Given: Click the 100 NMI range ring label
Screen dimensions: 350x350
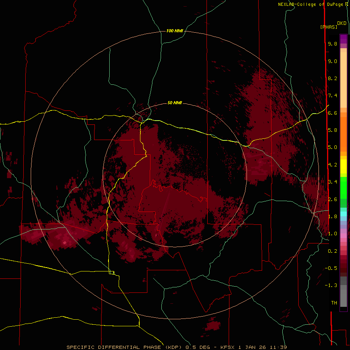Looking at the screenshot, I should point(175,31).
